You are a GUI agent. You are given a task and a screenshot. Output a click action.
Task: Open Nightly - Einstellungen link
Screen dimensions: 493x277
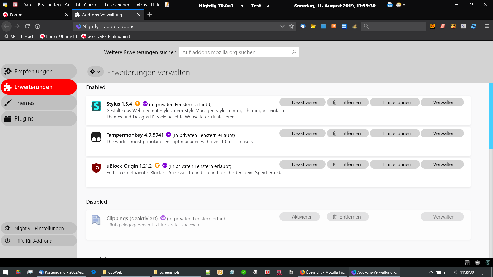[39, 228]
